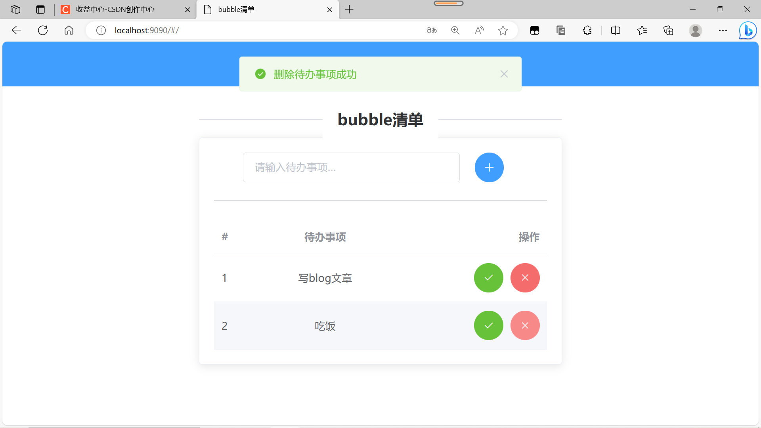Open browser extensions puzzle icon
Image resolution: width=761 pixels, height=428 pixels.
587,30
